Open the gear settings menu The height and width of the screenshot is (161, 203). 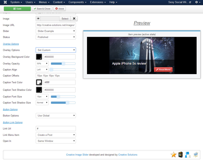point(198,2)
